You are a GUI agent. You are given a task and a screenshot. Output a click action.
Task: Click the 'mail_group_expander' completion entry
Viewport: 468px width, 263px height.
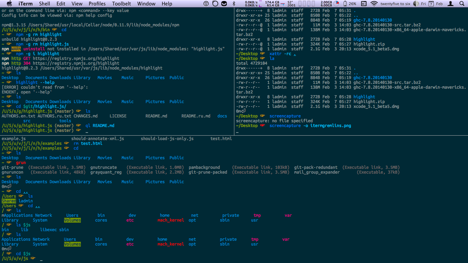317,172
